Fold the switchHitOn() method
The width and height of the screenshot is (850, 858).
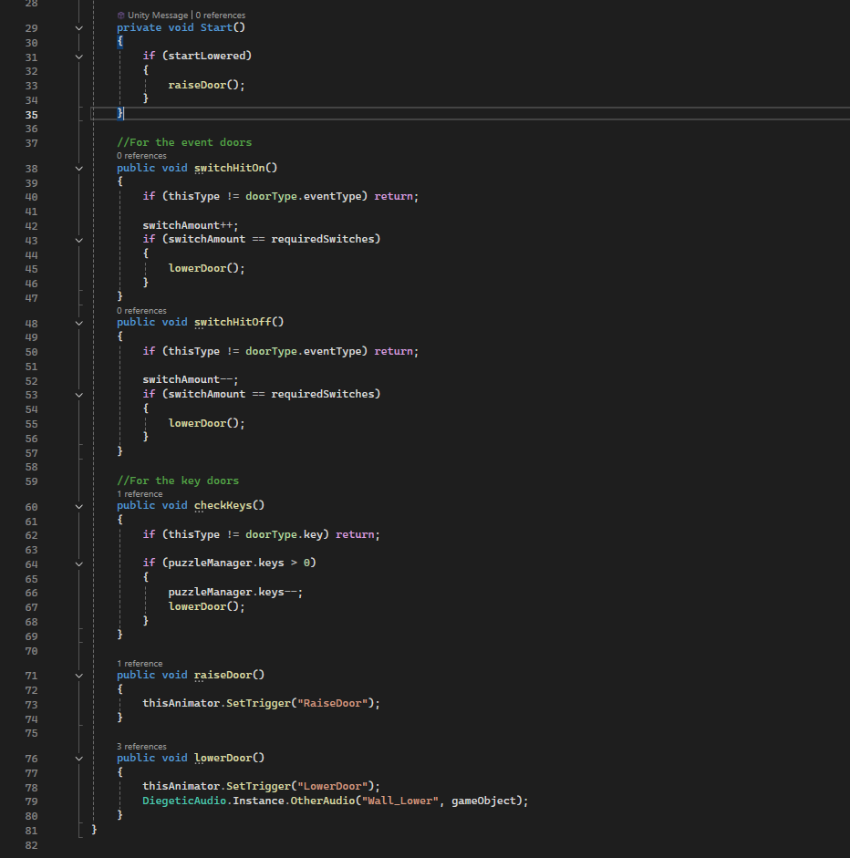click(x=79, y=169)
